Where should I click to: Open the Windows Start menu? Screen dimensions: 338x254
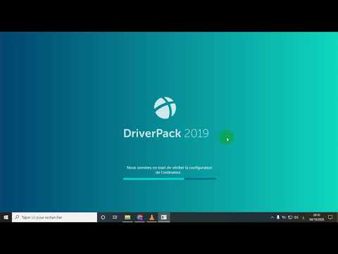(x=6, y=217)
